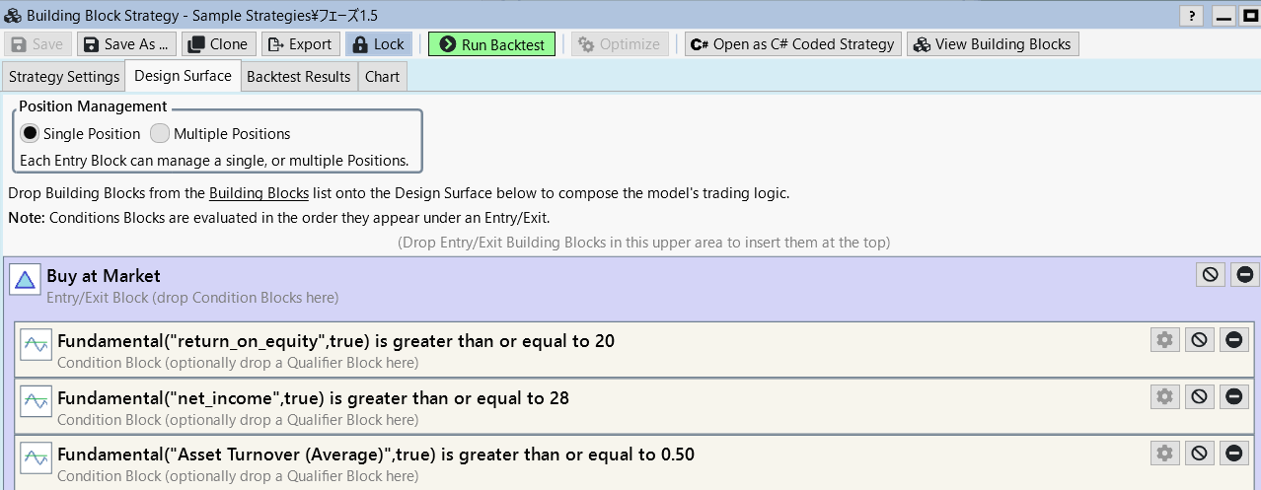
Task: Follow the Building Blocks link
Action: click(259, 193)
